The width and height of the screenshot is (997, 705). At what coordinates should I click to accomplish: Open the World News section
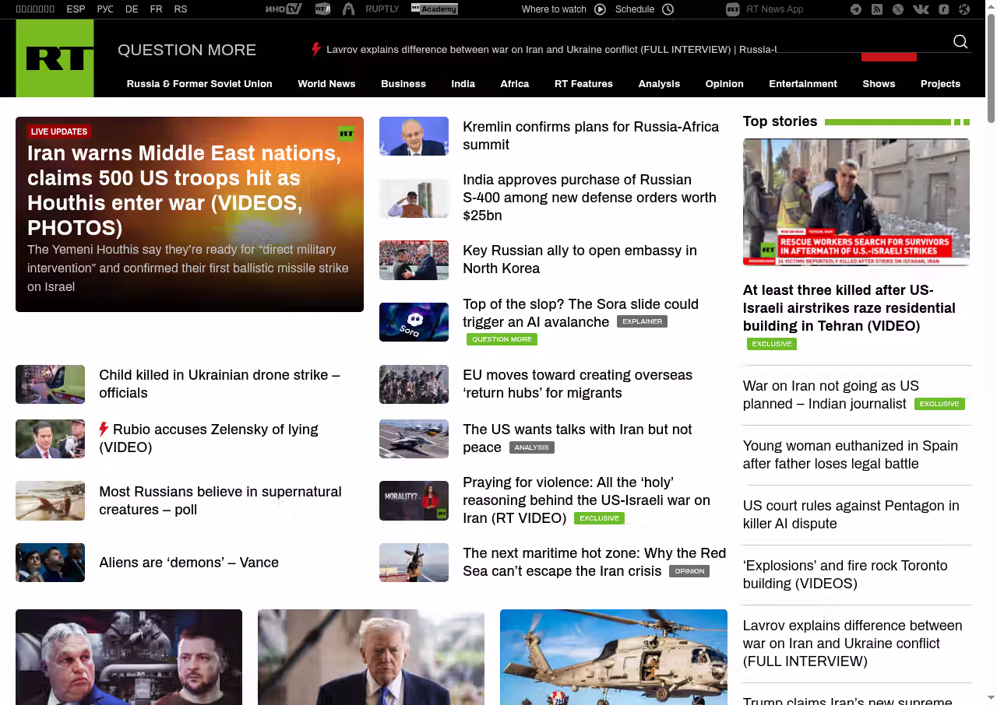(326, 84)
